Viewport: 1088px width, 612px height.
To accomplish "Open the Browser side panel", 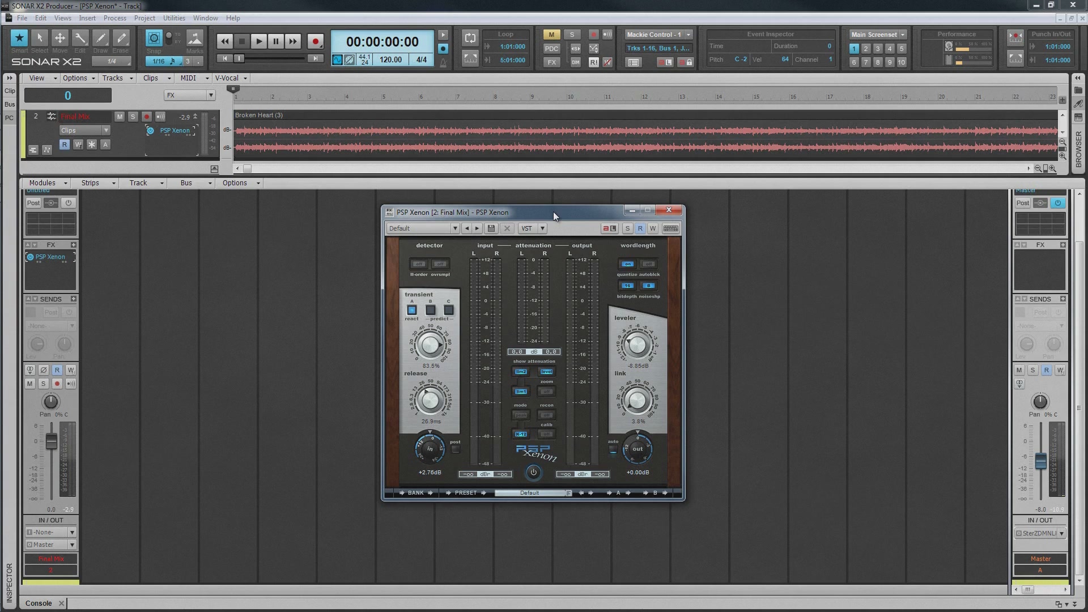I will [x=1078, y=149].
